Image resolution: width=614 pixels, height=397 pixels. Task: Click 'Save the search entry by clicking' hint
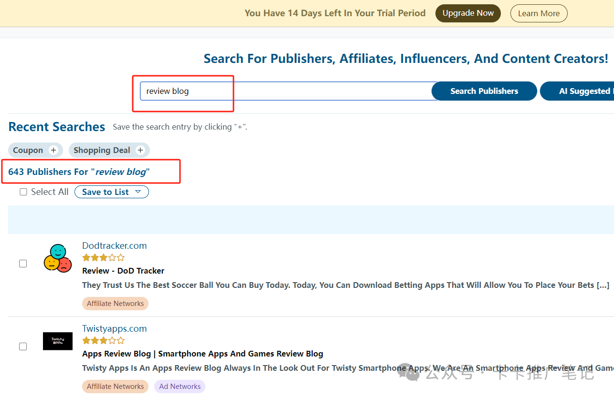180,127
